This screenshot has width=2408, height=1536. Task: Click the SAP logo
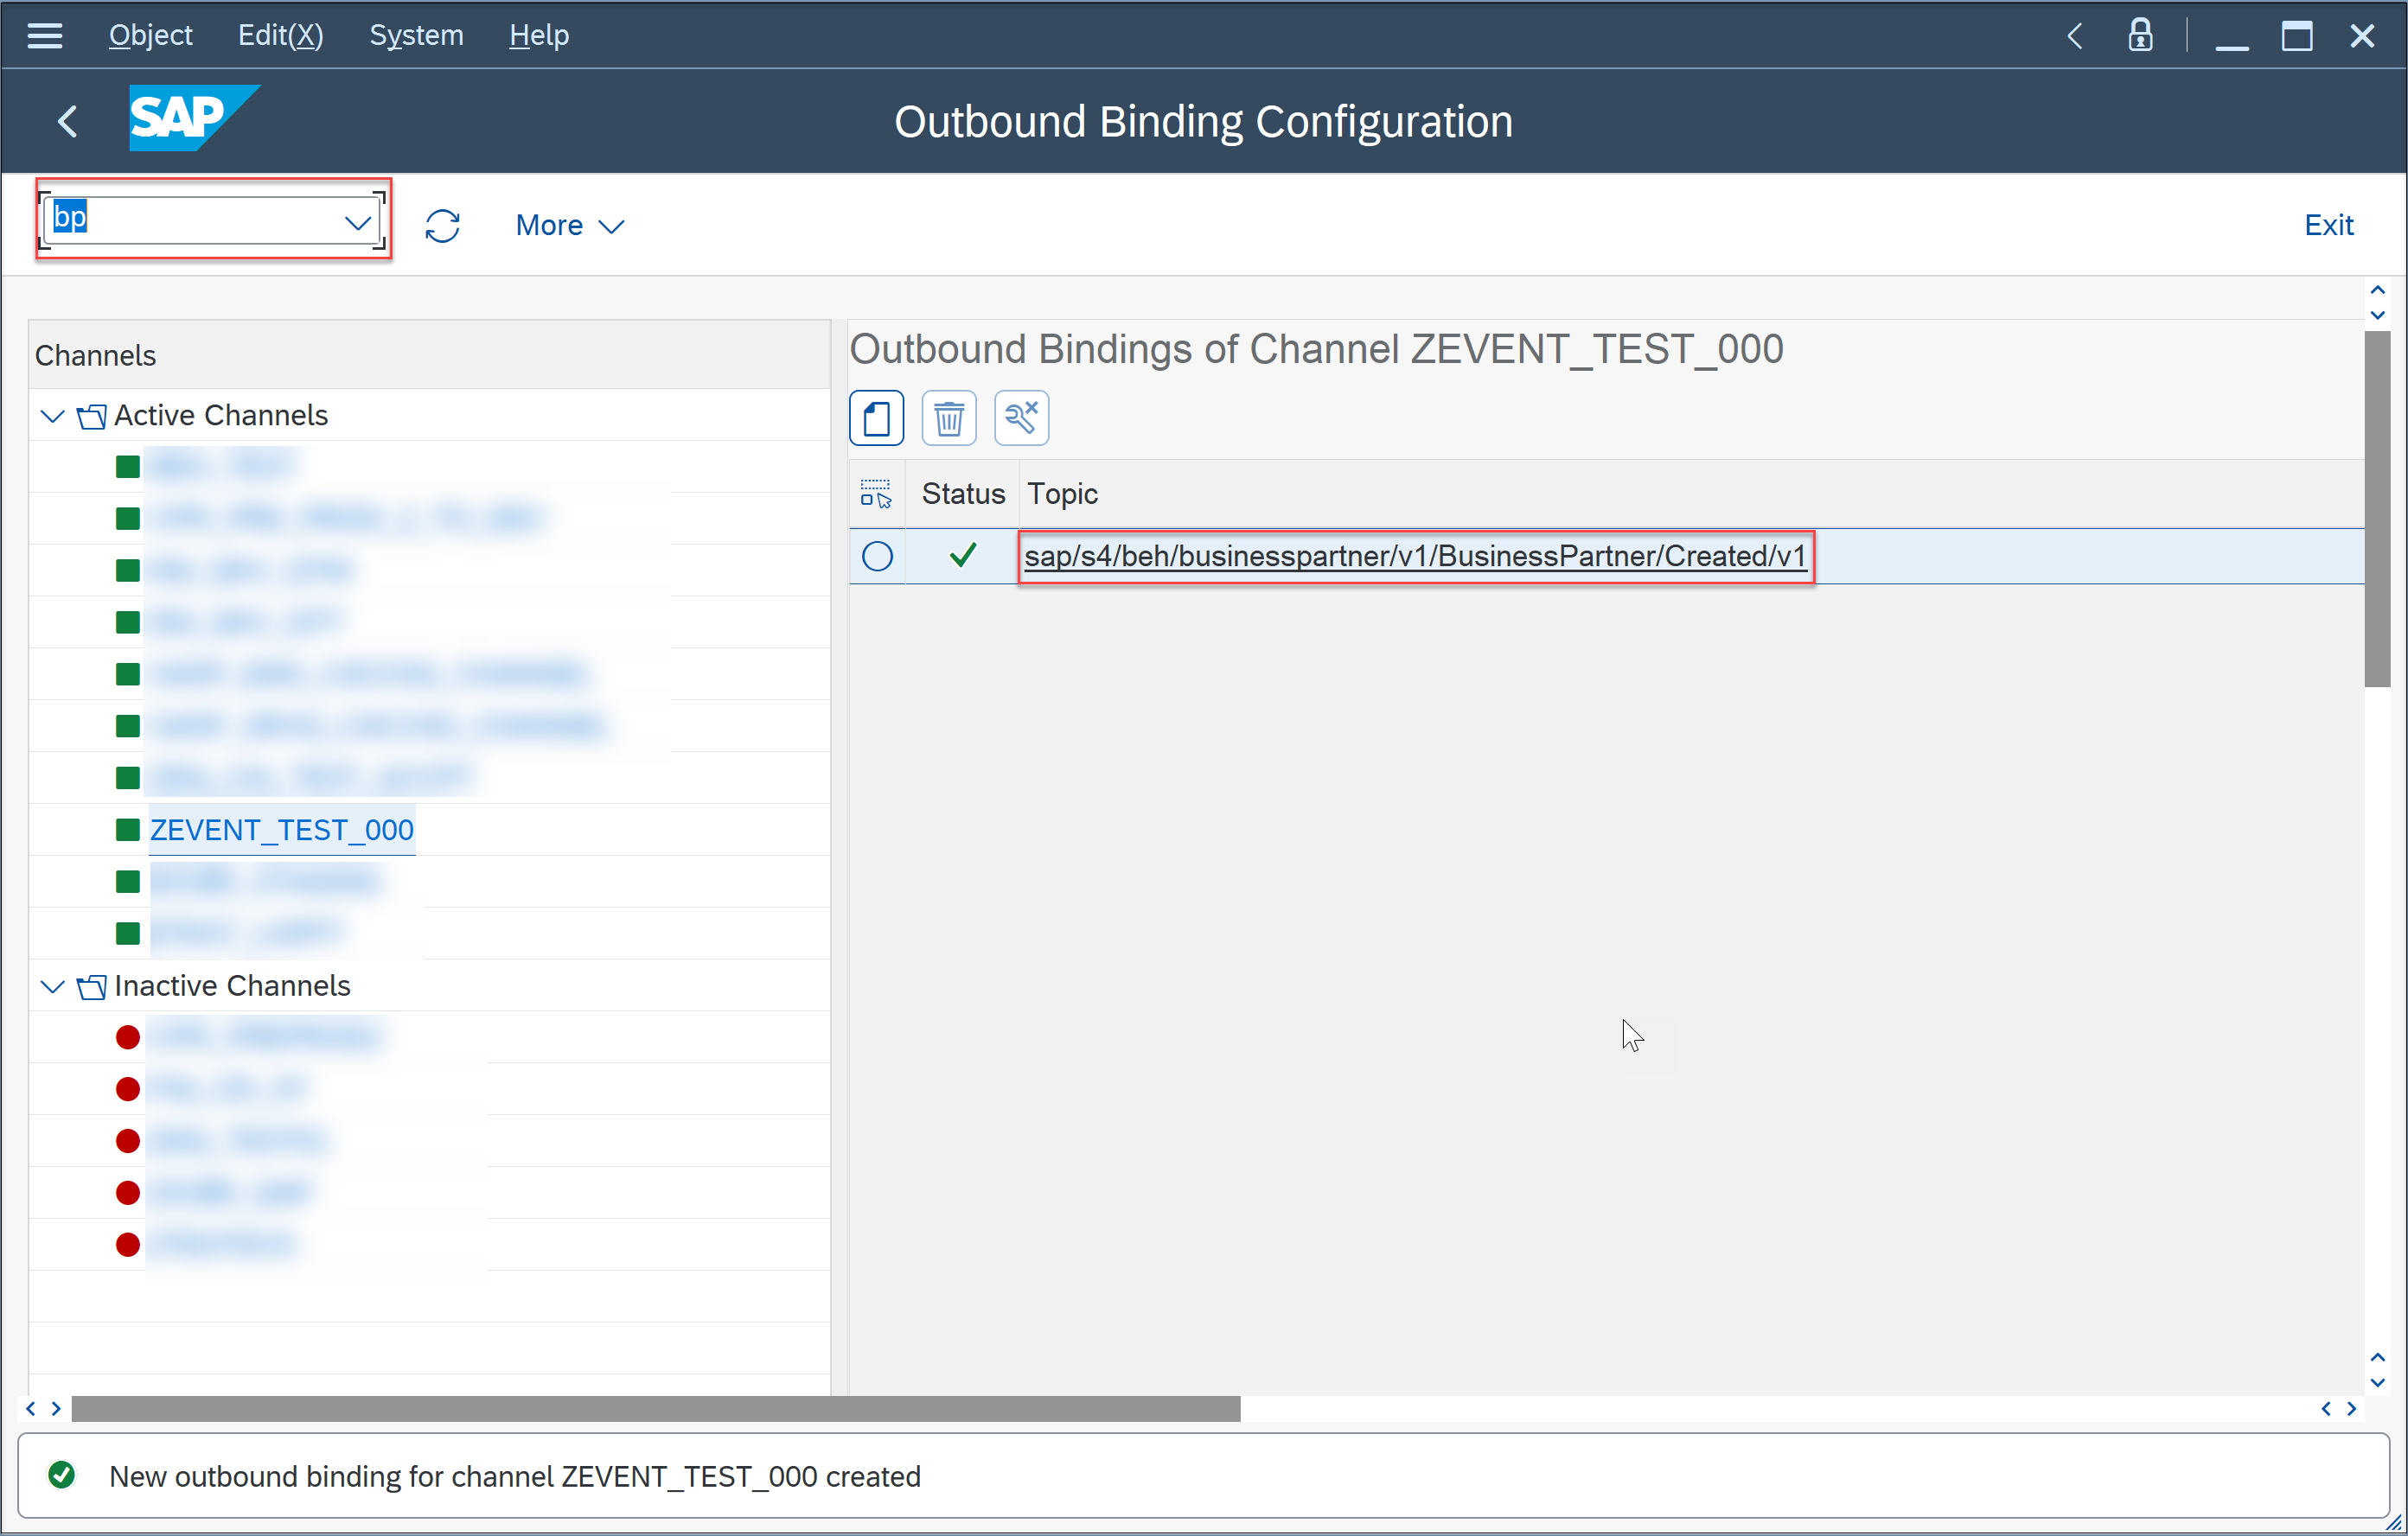tap(194, 118)
